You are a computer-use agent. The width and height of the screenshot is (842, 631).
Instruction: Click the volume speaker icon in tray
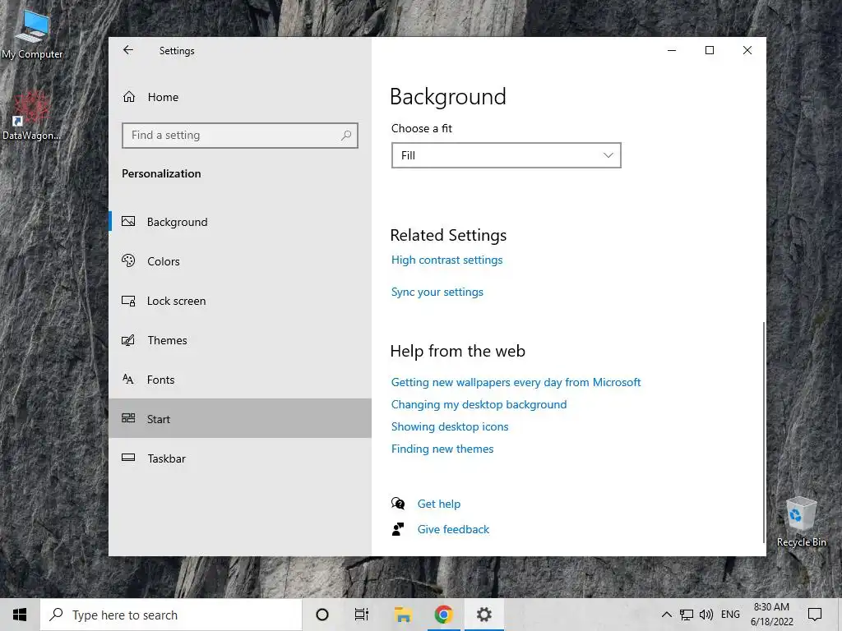pyautogui.click(x=706, y=615)
